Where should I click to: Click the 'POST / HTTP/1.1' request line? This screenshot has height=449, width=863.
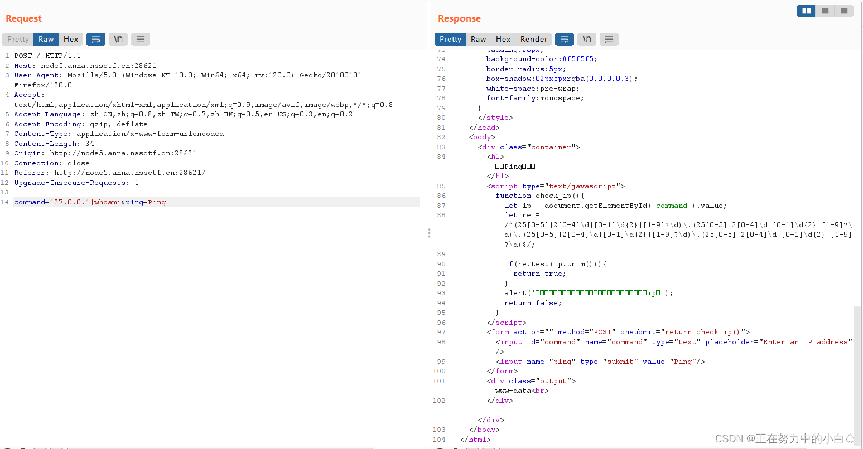click(47, 56)
